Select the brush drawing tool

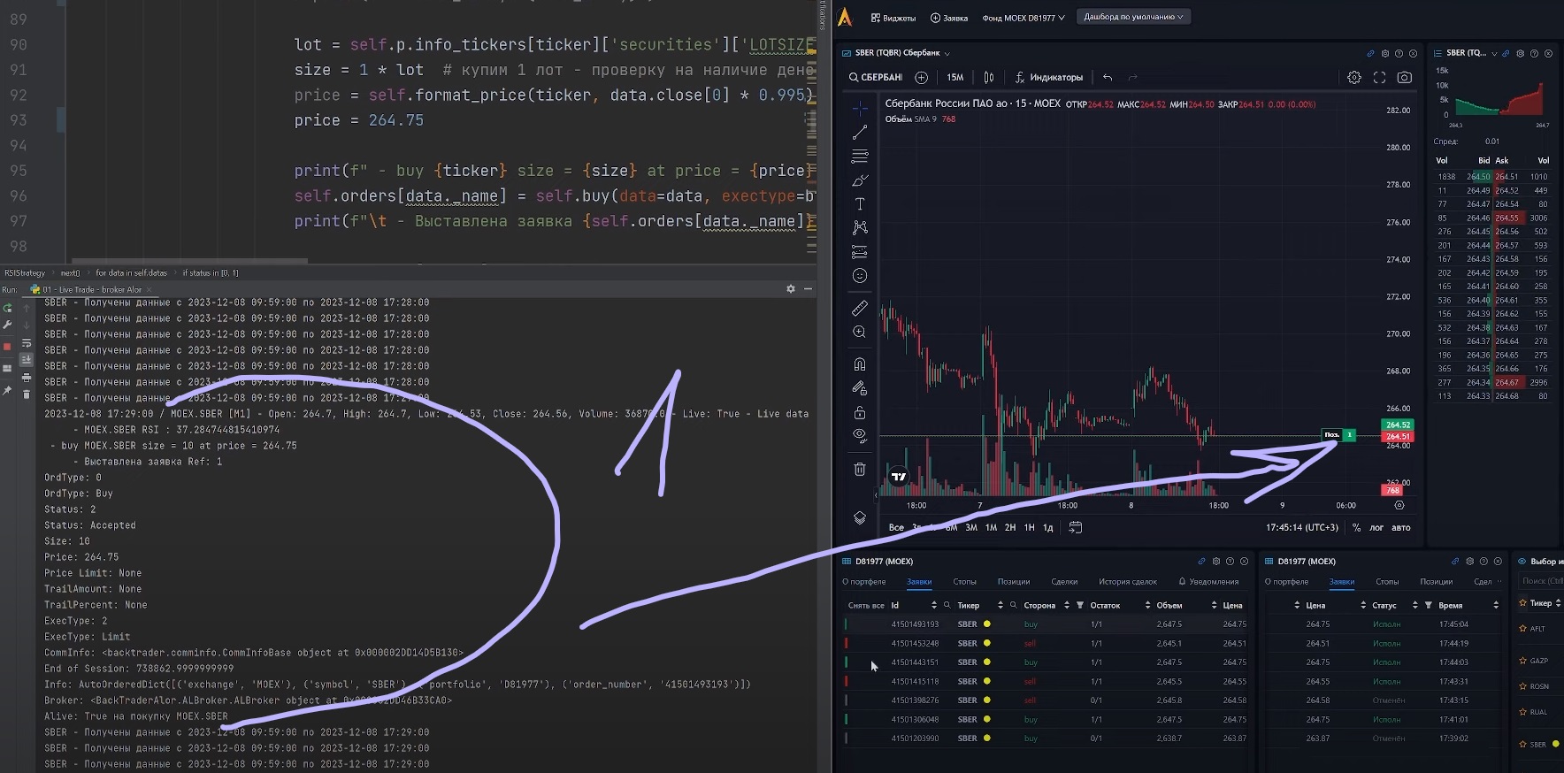tap(859, 180)
